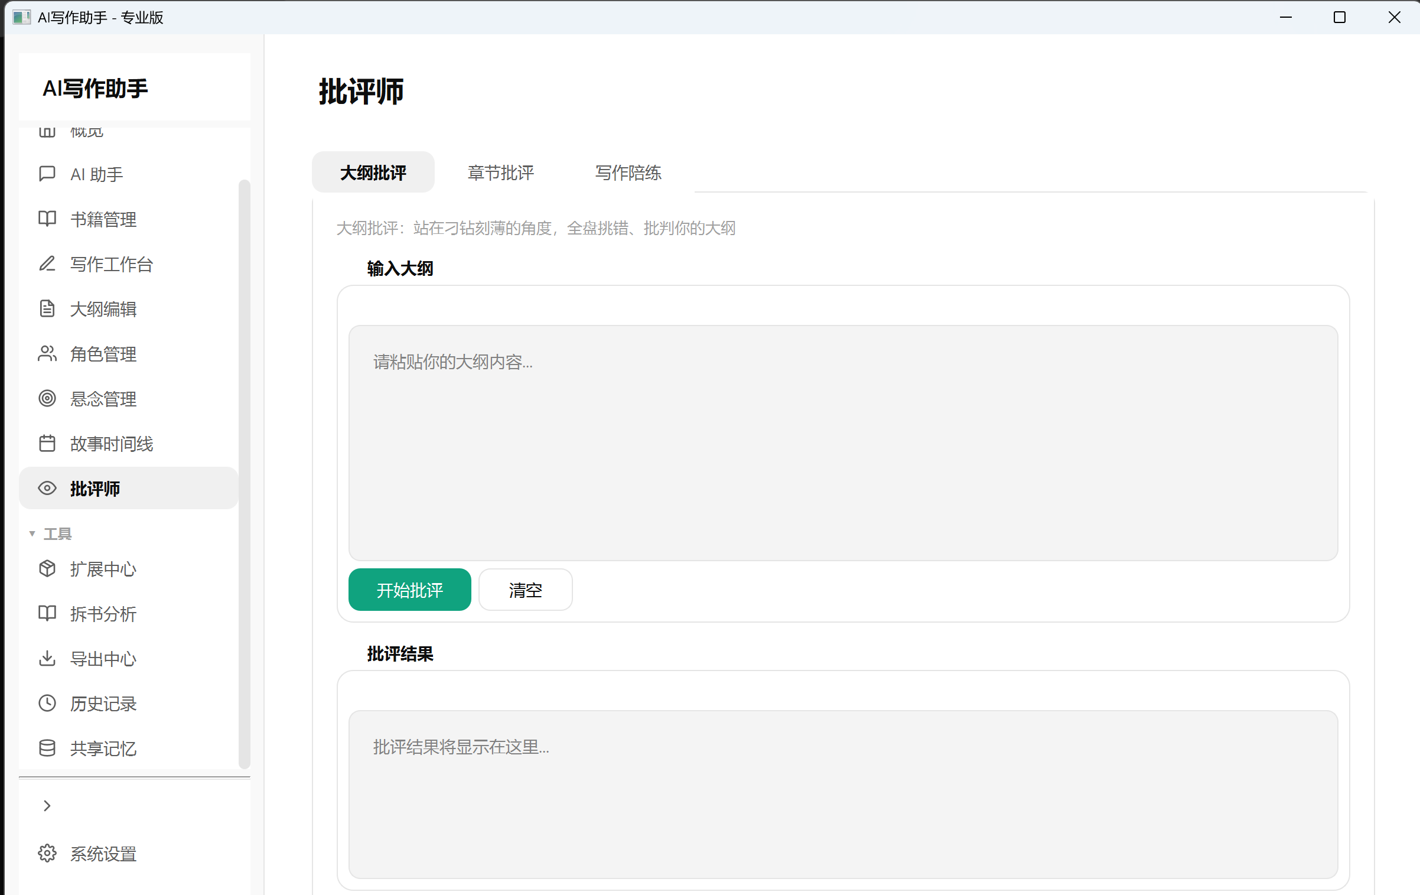Minimize the AI写作助手 window
Image resolution: width=1420 pixels, height=895 pixels.
tap(1286, 17)
